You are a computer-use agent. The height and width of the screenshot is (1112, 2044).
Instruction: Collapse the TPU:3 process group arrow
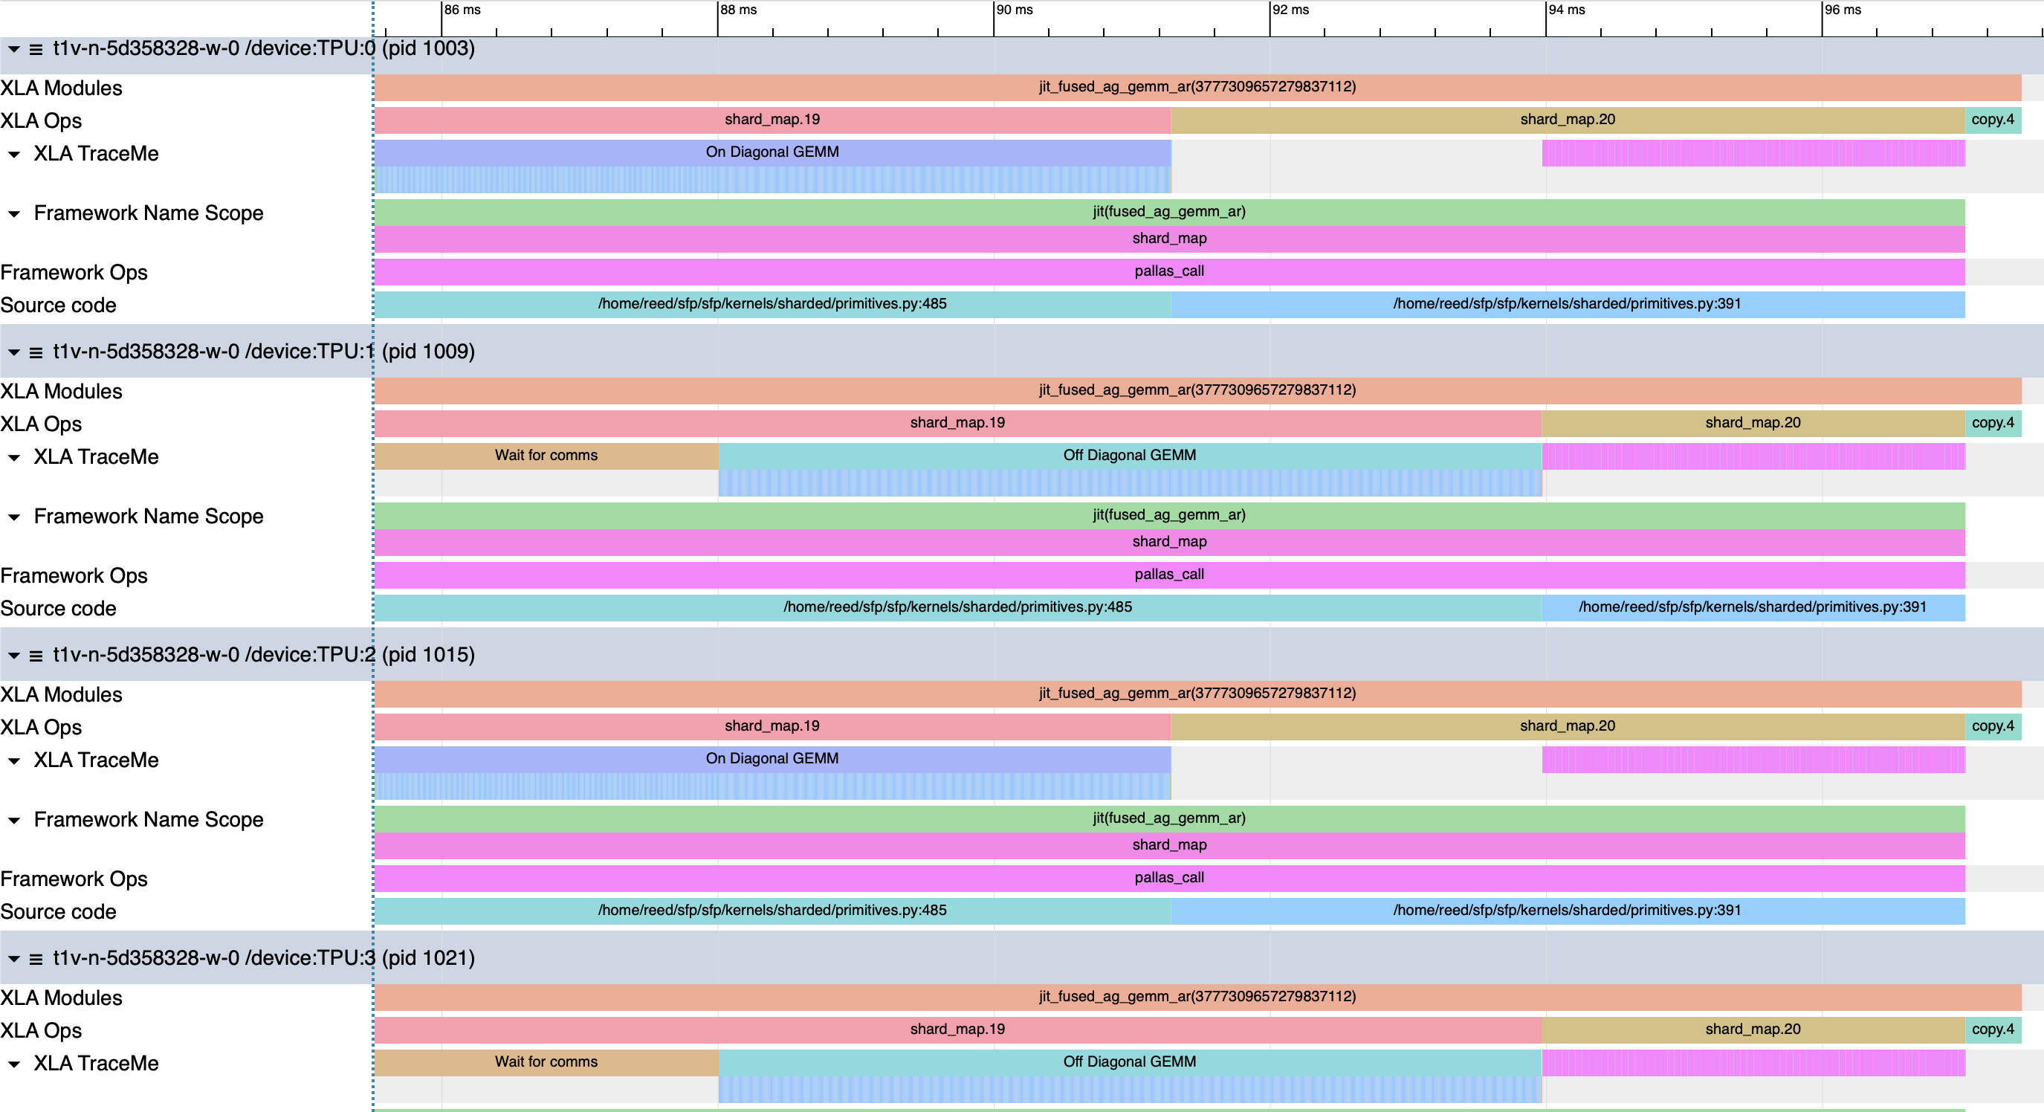pos(13,959)
